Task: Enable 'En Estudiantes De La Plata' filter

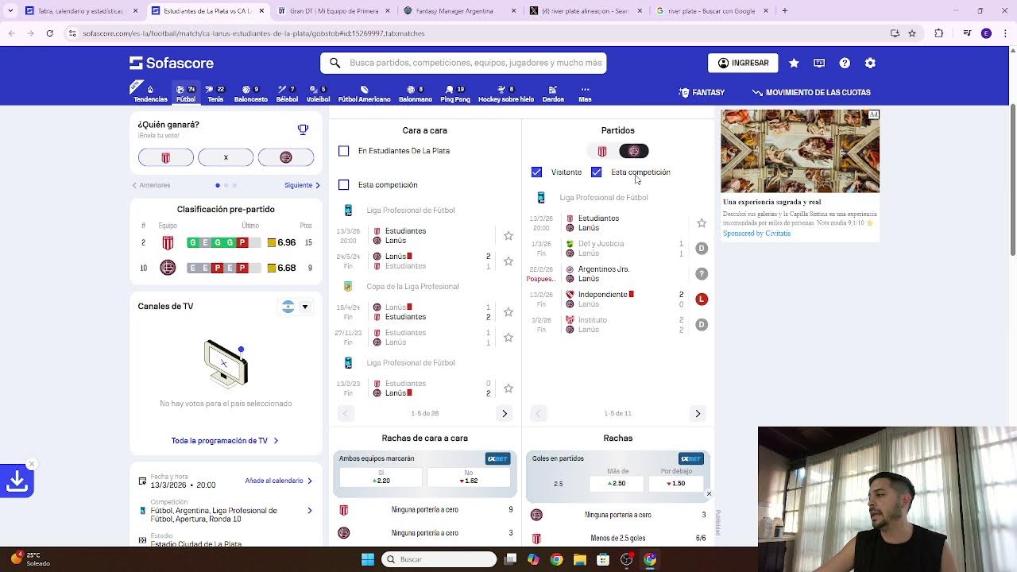Action: tap(343, 151)
